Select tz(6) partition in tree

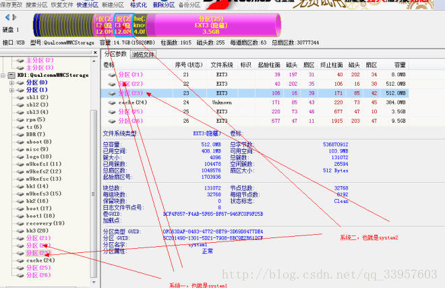pyautogui.click(x=34, y=127)
